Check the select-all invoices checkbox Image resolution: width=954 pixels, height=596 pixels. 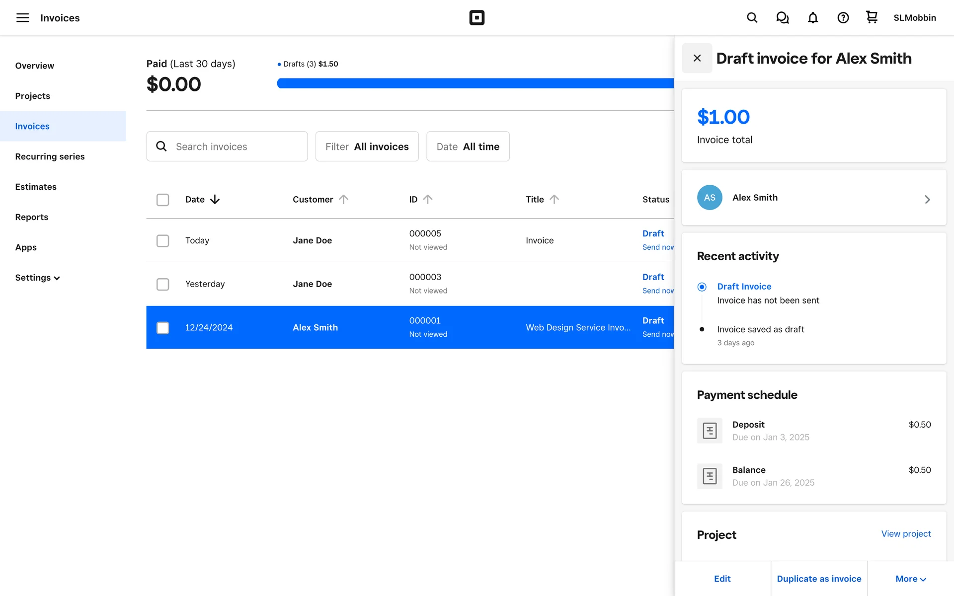click(162, 200)
